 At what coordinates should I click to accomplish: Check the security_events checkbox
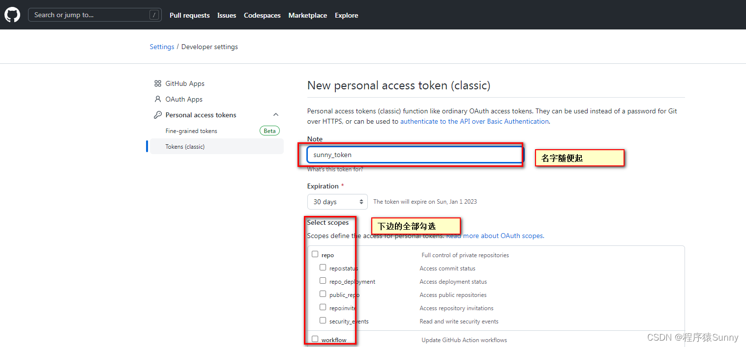point(323,320)
